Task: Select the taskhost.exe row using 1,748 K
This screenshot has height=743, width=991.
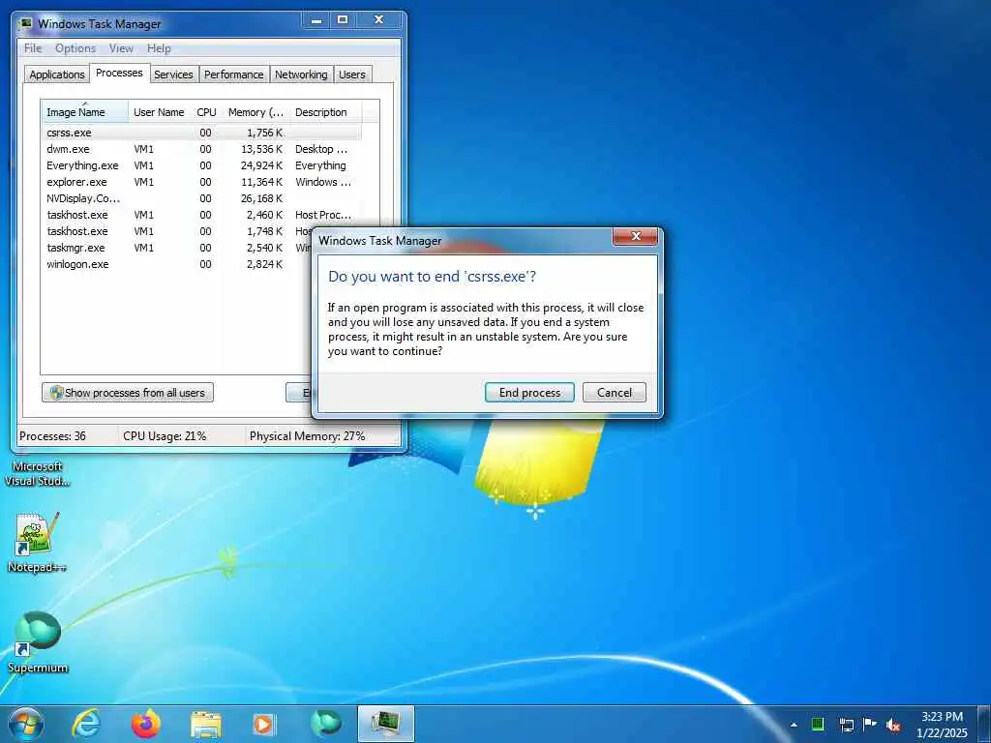Action: [177, 231]
